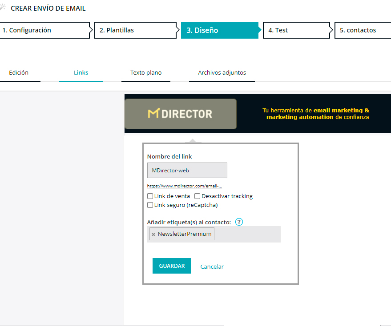Go to step 1. Configuración
391x326 pixels.
[x=45, y=30]
